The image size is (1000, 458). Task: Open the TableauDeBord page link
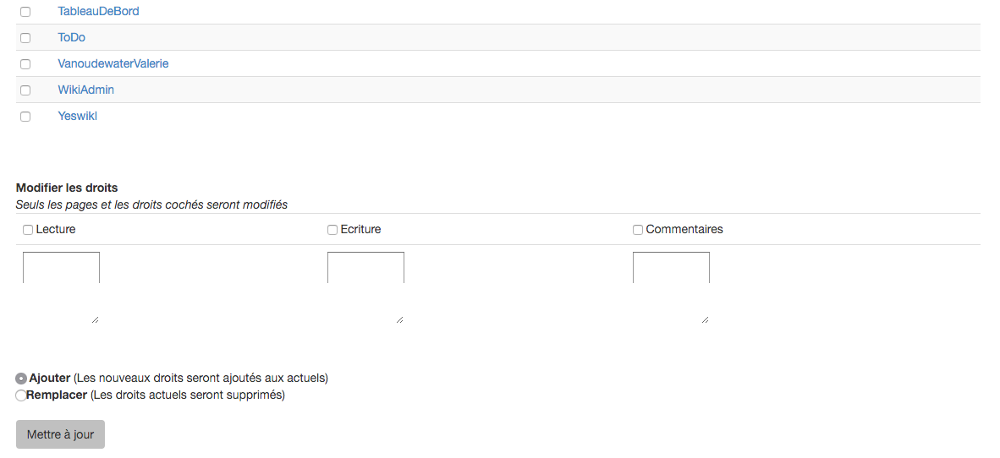98,12
